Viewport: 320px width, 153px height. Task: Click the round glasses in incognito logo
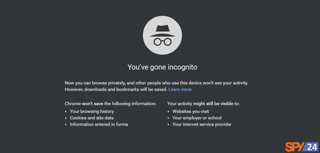162,42
